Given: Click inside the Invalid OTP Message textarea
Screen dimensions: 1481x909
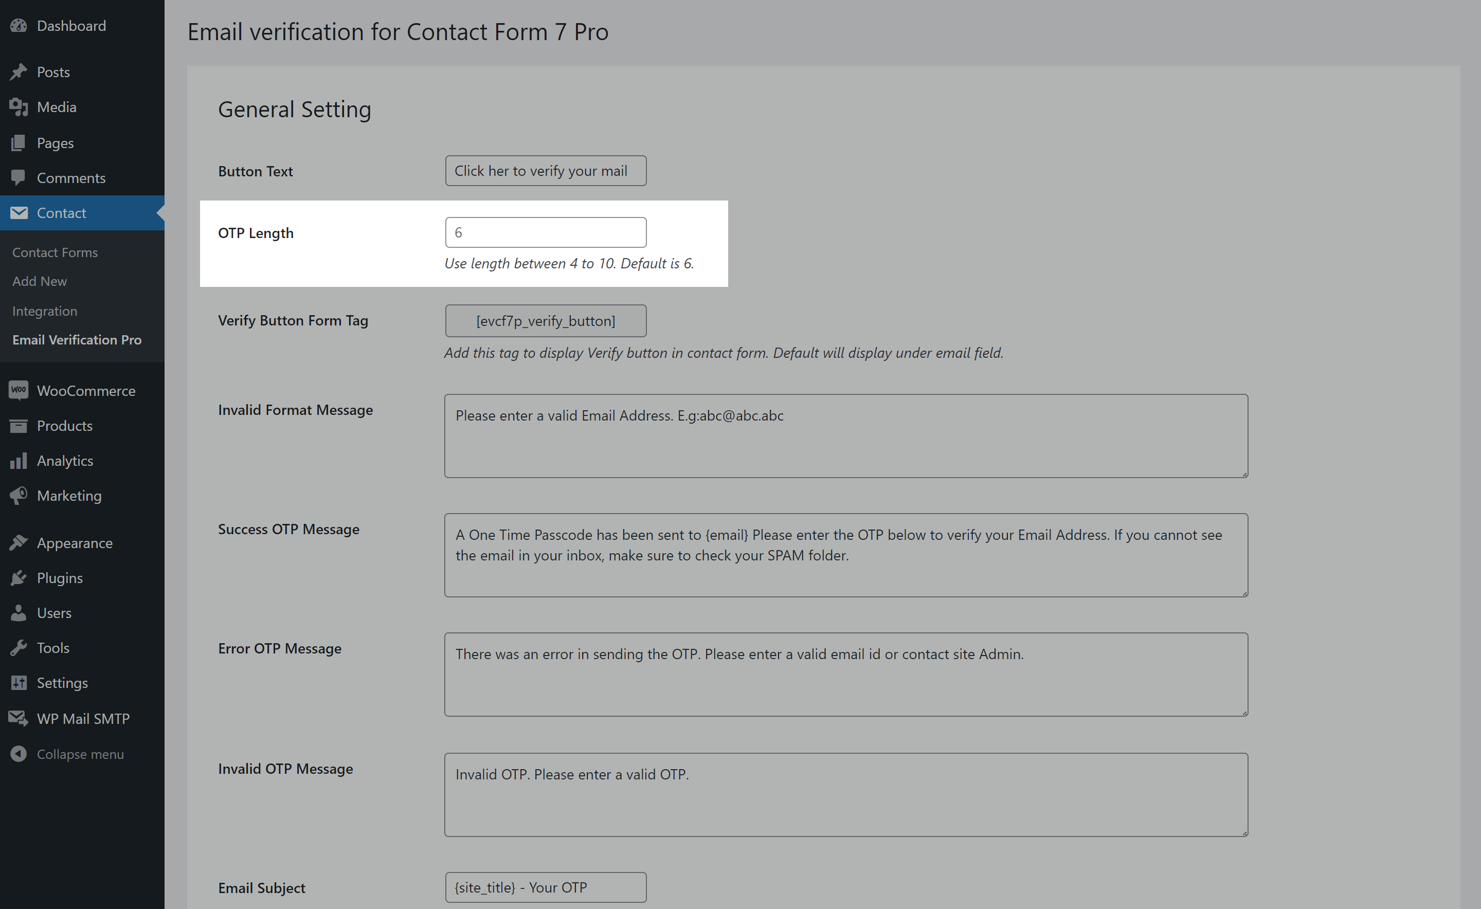Looking at the screenshot, I should point(845,795).
